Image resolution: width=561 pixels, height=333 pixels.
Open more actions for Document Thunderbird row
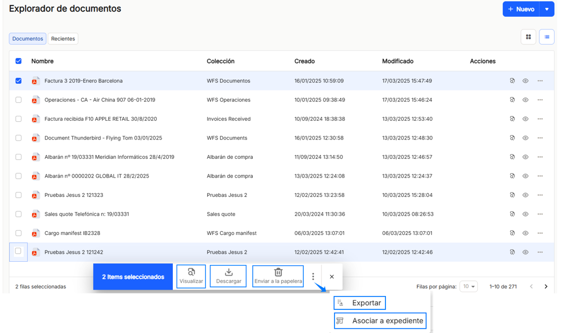point(540,138)
